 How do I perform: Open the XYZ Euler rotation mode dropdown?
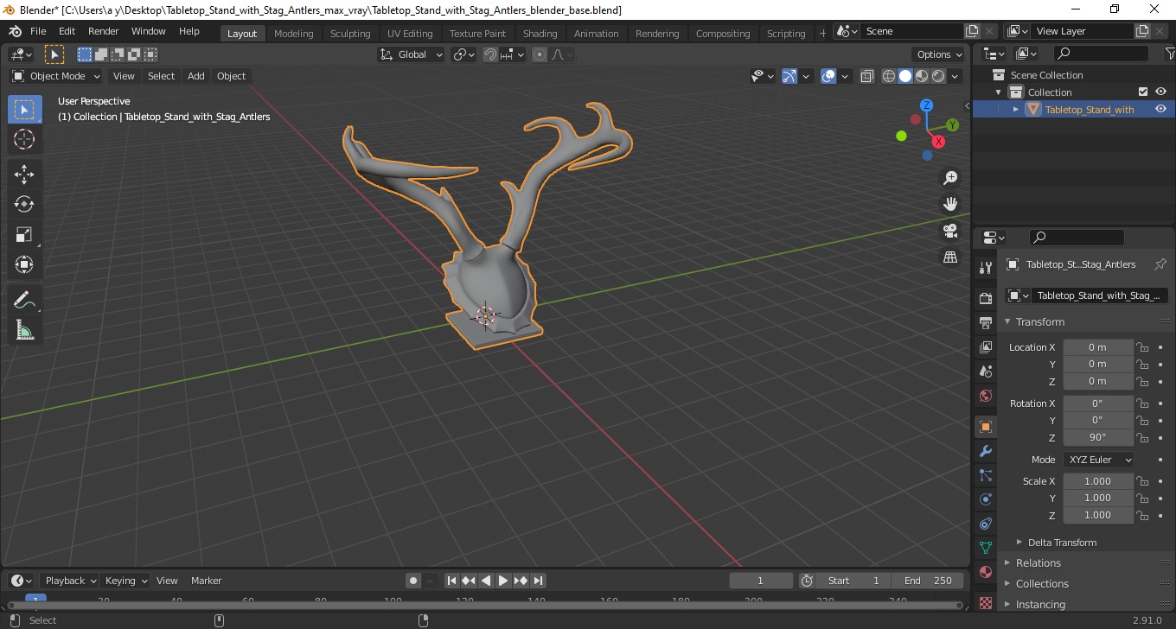click(1097, 460)
